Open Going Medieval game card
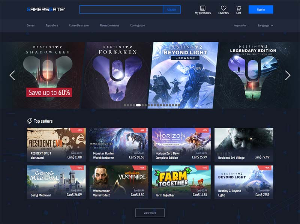Viewport: 300px width, 224px height. (56, 182)
